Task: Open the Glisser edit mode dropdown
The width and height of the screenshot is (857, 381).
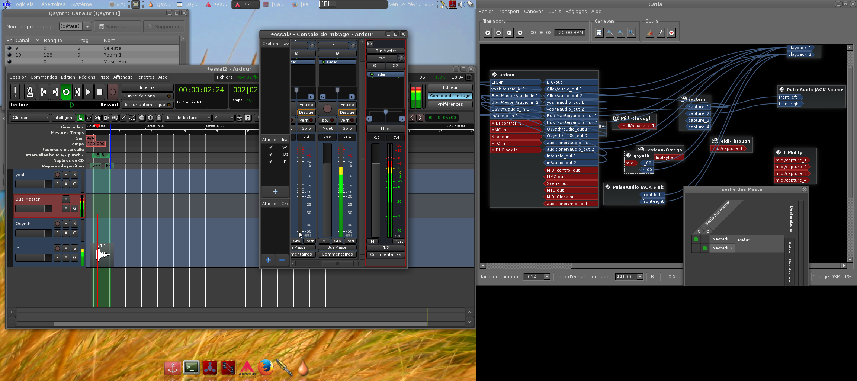Action: pos(30,118)
